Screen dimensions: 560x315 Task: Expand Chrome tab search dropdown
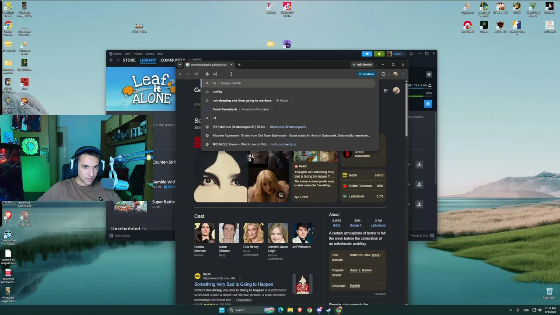[x=180, y=65]
